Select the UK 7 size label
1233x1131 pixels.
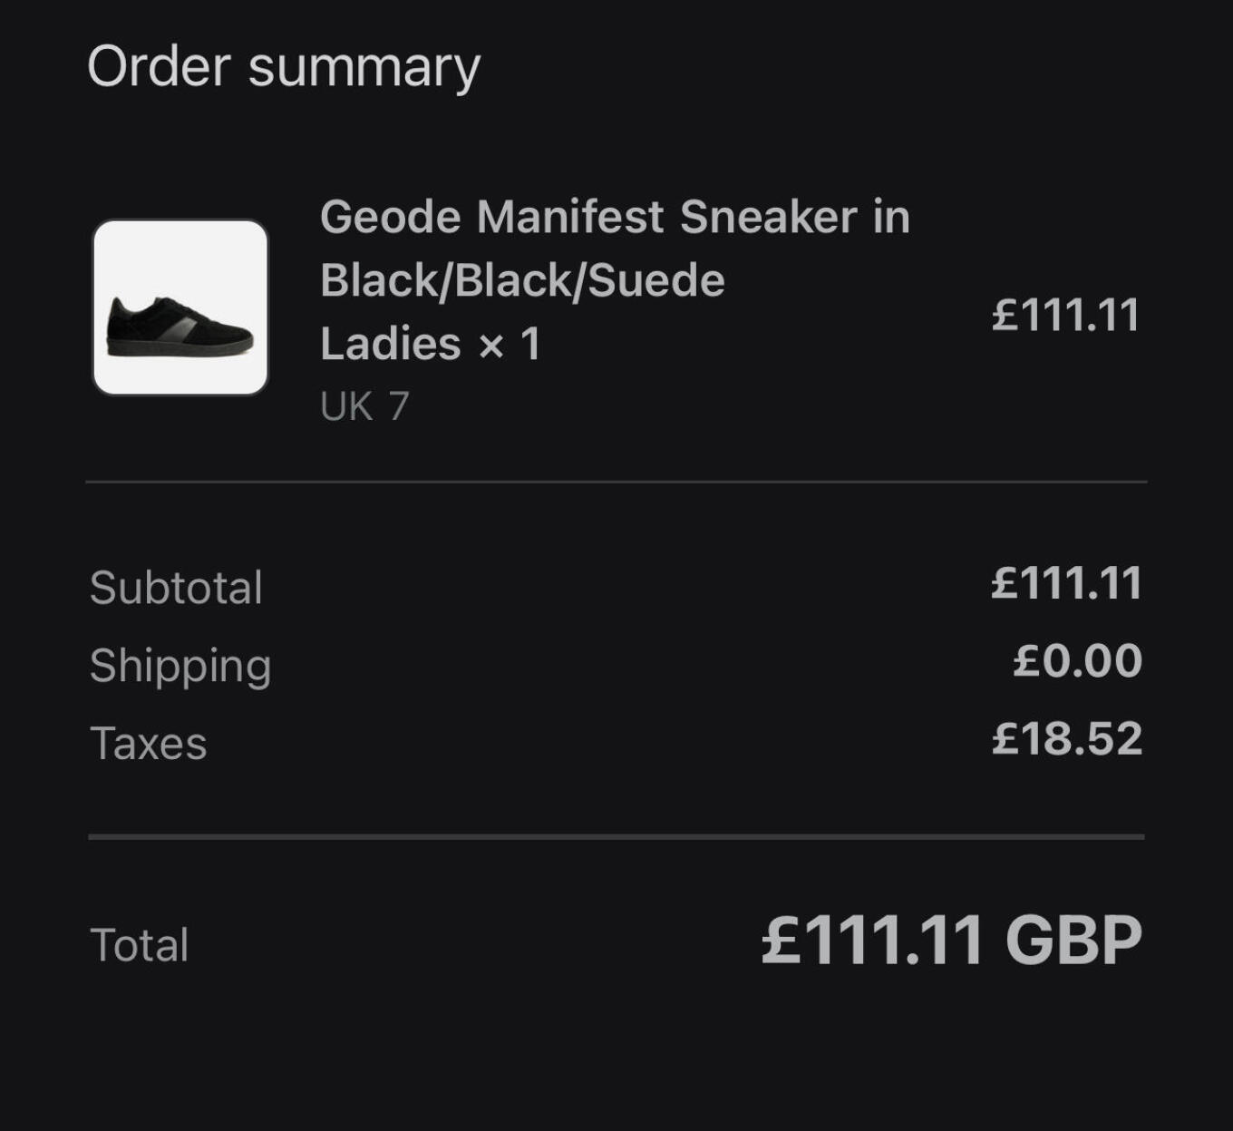pyautogui.click(x=364, y=406)
